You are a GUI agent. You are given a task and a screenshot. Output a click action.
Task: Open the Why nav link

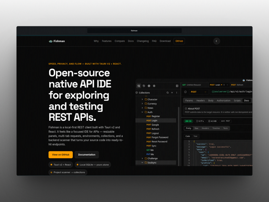point(96,41)
